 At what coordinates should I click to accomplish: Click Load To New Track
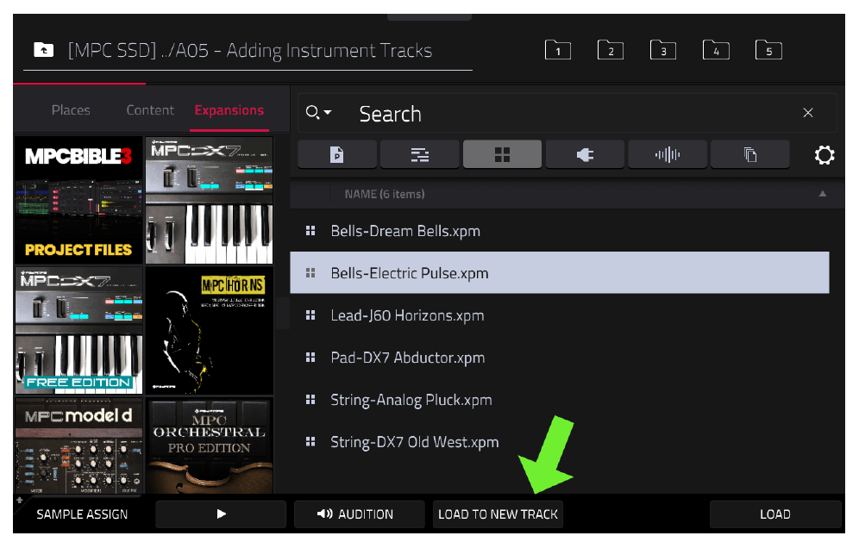[498, 514]
